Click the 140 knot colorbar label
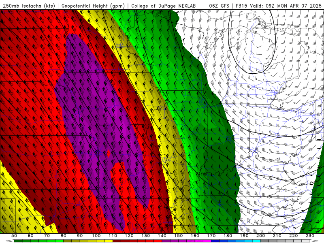Viewport: 324px width, 243px height. [x=162, y=236]
